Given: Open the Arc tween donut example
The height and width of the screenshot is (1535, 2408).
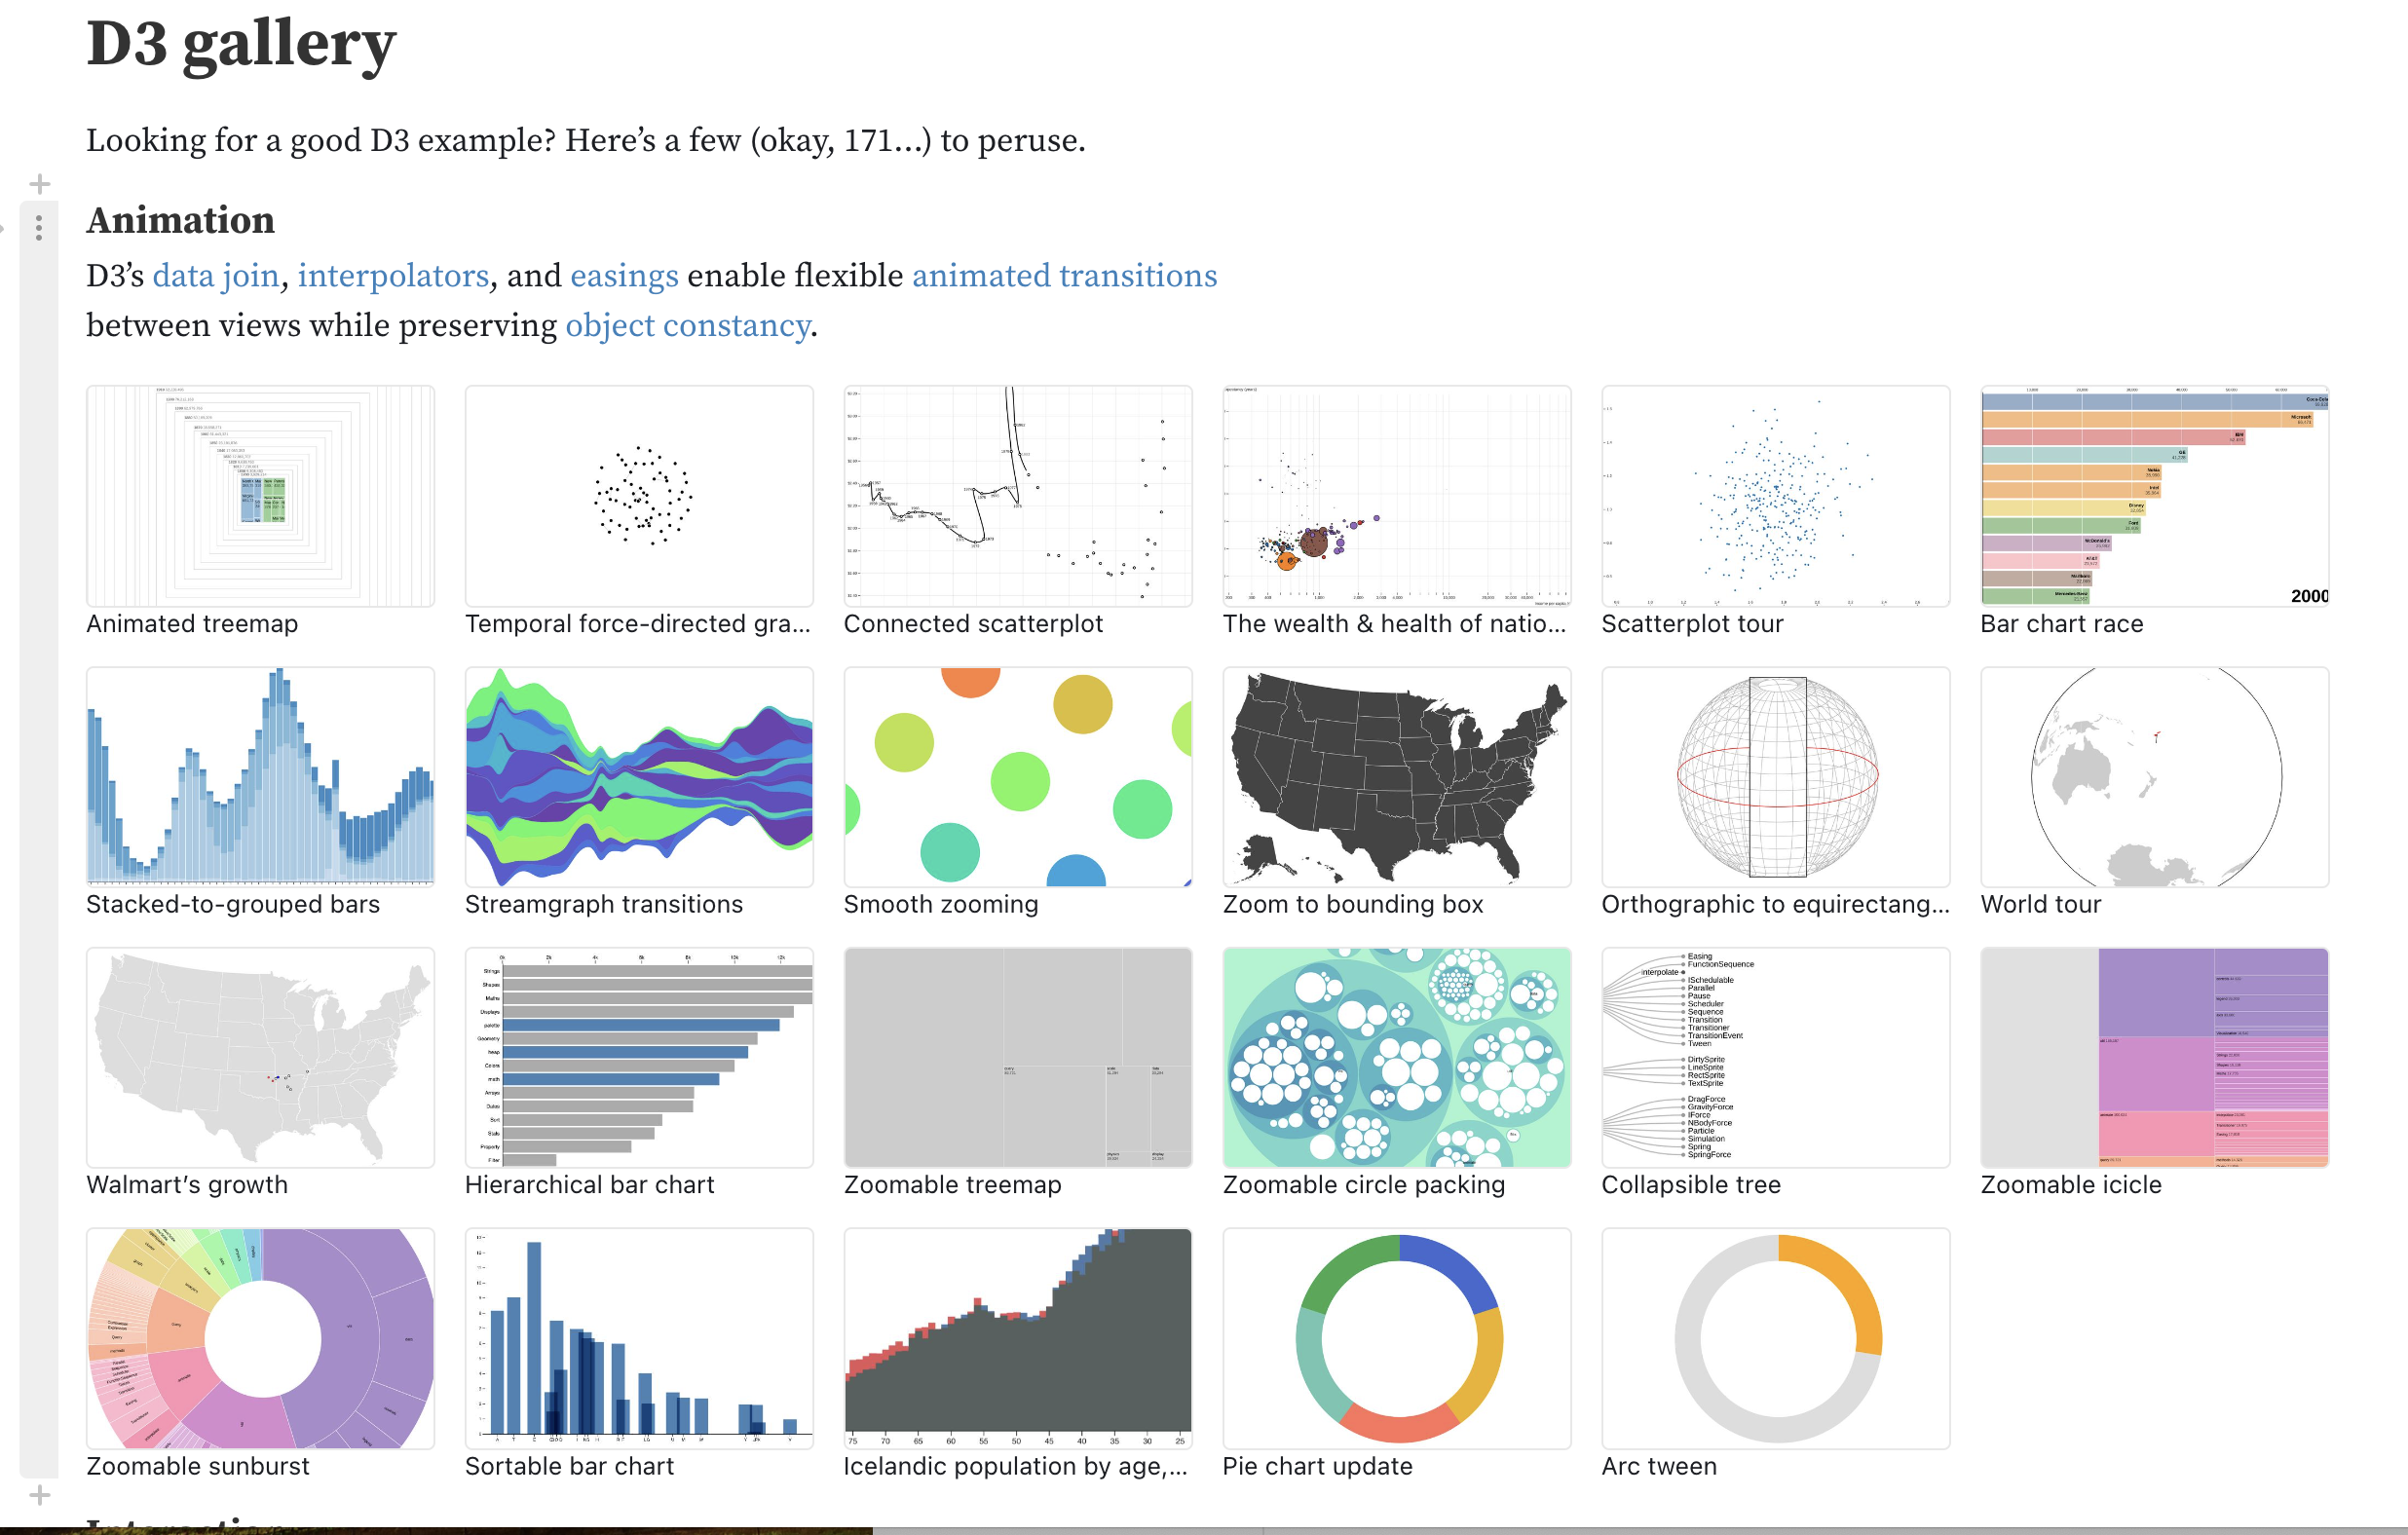Looking at the screenshot, I should [x=1774, y=1340].
